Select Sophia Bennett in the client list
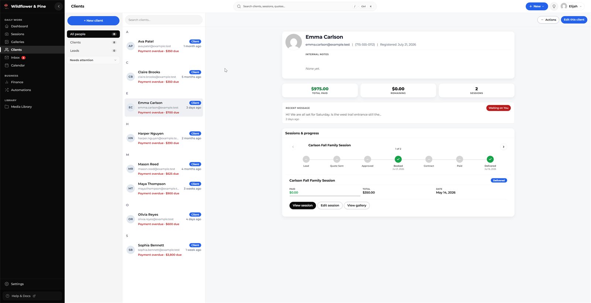591x303 pixels. 164,250
